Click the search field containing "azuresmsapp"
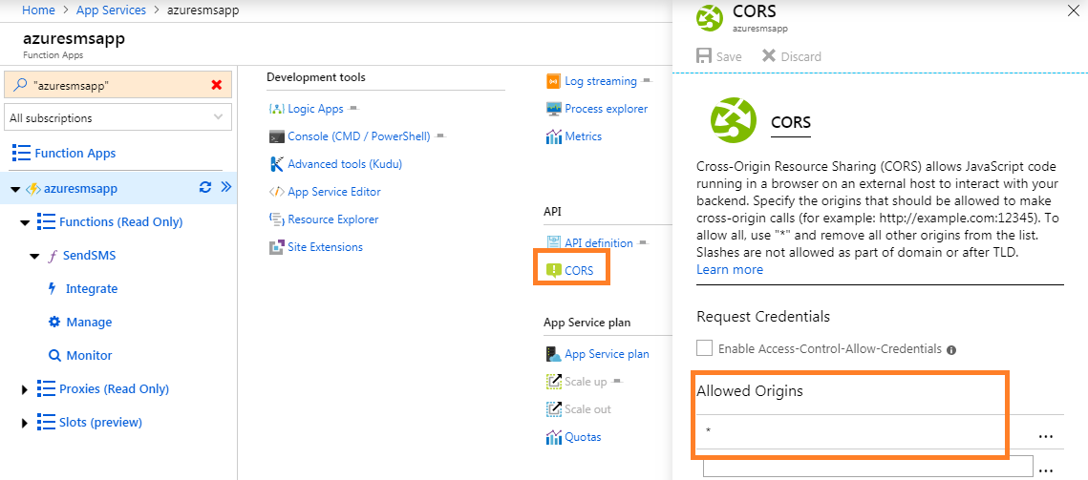1088x480 pixels. [117, 85]
